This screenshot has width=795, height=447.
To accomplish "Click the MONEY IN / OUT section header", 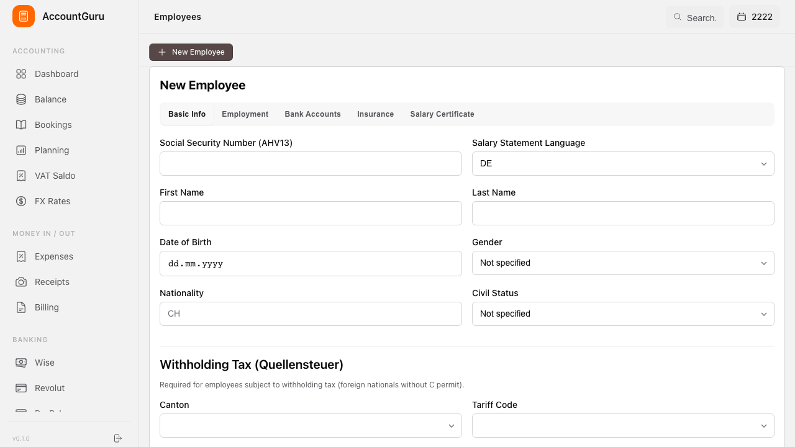I will [43, 233].
